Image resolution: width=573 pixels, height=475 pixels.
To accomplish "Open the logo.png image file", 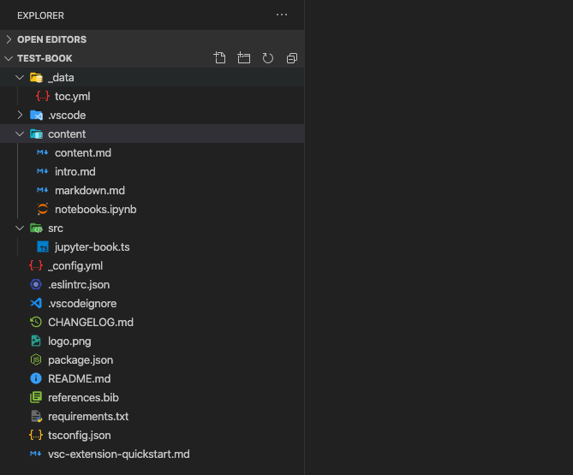I will point(69,341).
